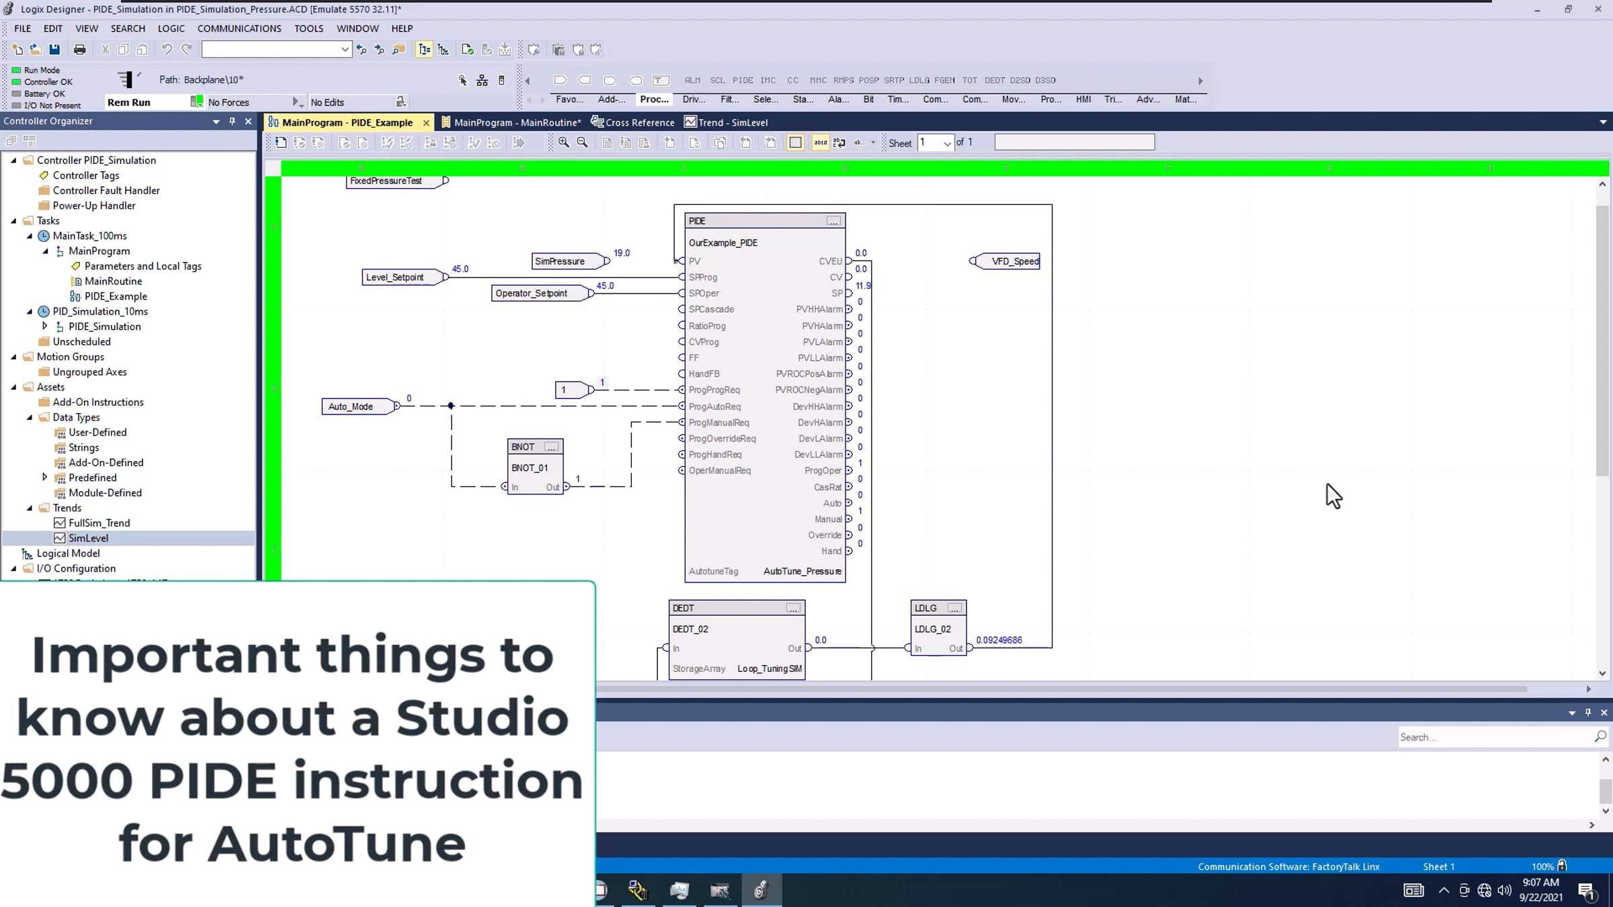Expand the PIDE_Simulation program node
This screenshot has width=1613, height=907.
[x=45, y=327]
